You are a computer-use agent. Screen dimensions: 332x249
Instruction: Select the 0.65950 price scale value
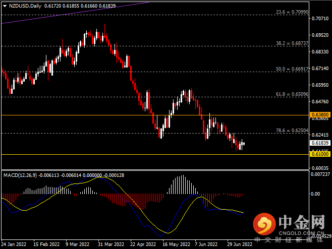[320, 85]
